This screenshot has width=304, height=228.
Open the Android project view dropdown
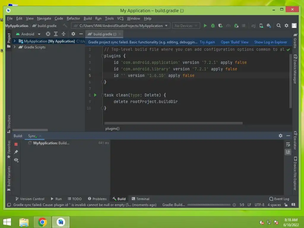click(28, 34)
